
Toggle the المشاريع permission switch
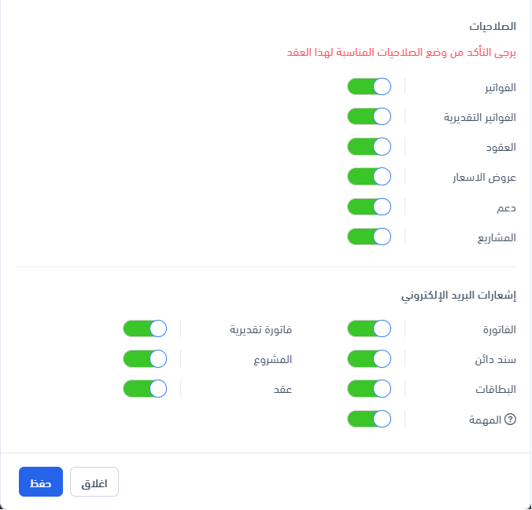(369, 236)
